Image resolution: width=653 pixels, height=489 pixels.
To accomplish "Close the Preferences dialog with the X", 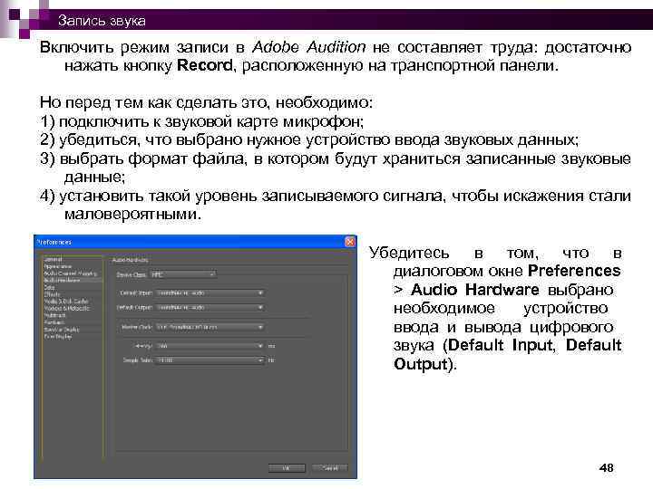I will pos(350,242).
